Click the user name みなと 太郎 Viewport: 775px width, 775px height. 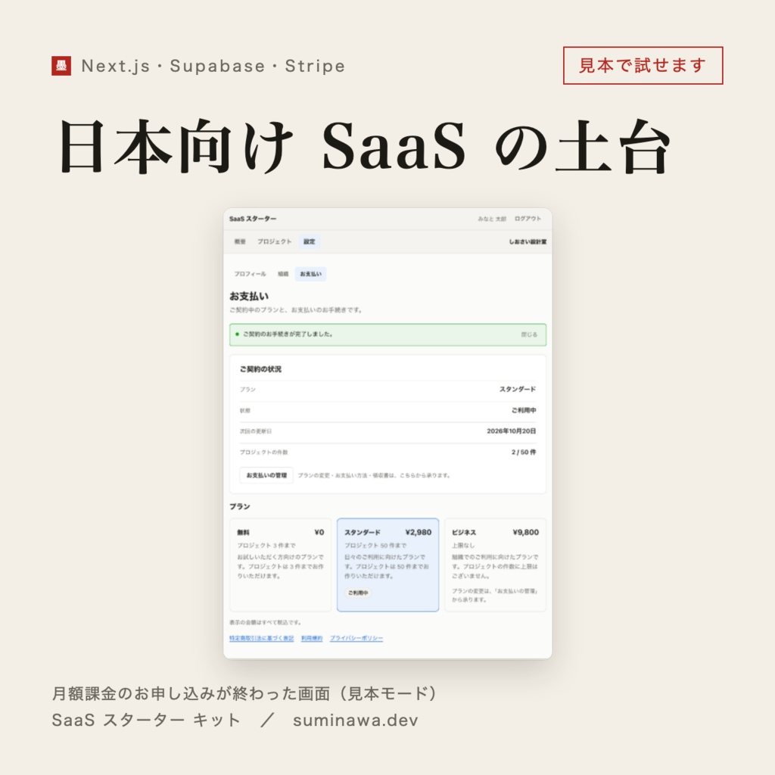492,219
